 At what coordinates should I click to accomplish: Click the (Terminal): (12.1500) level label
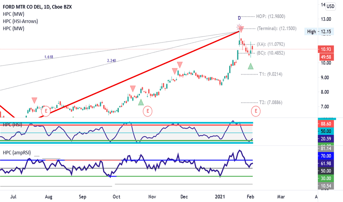click(277, 28)
